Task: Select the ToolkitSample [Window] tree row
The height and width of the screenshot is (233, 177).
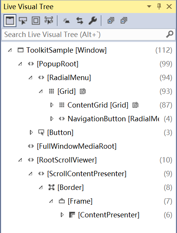Action: pos(88,50)
